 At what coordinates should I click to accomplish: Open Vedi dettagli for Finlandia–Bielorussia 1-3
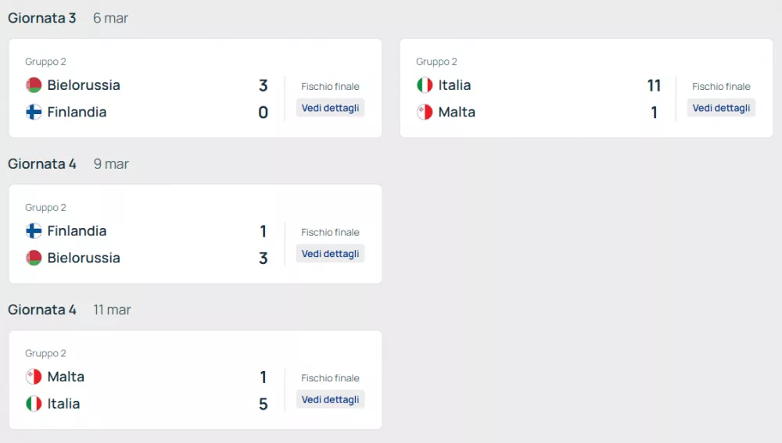click(x=330, y=254)
